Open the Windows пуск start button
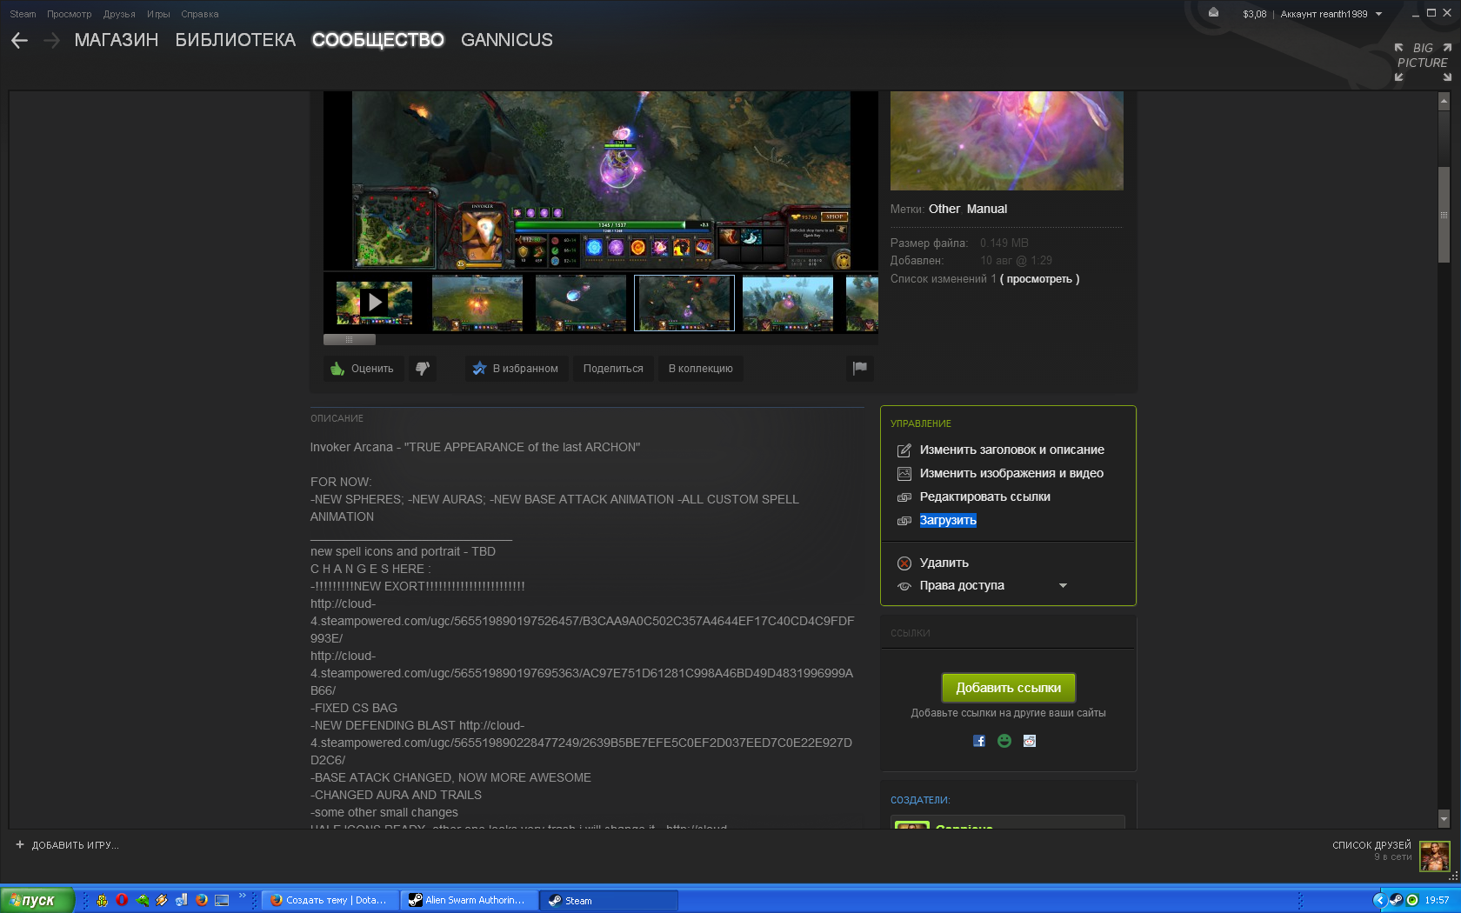The height and width of the screenshot is (913, 1461). [37, 900]
